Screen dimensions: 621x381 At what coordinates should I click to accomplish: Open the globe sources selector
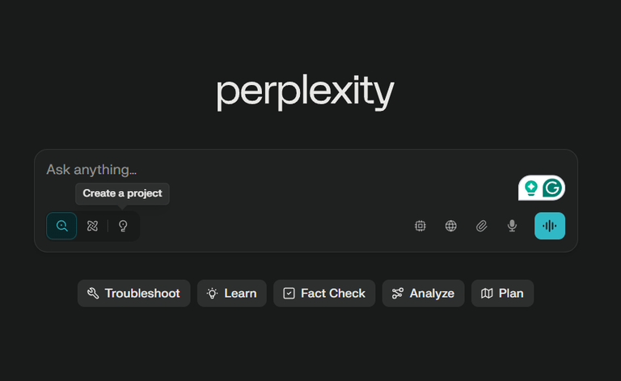pyautogui.click(x=450, y=226)
